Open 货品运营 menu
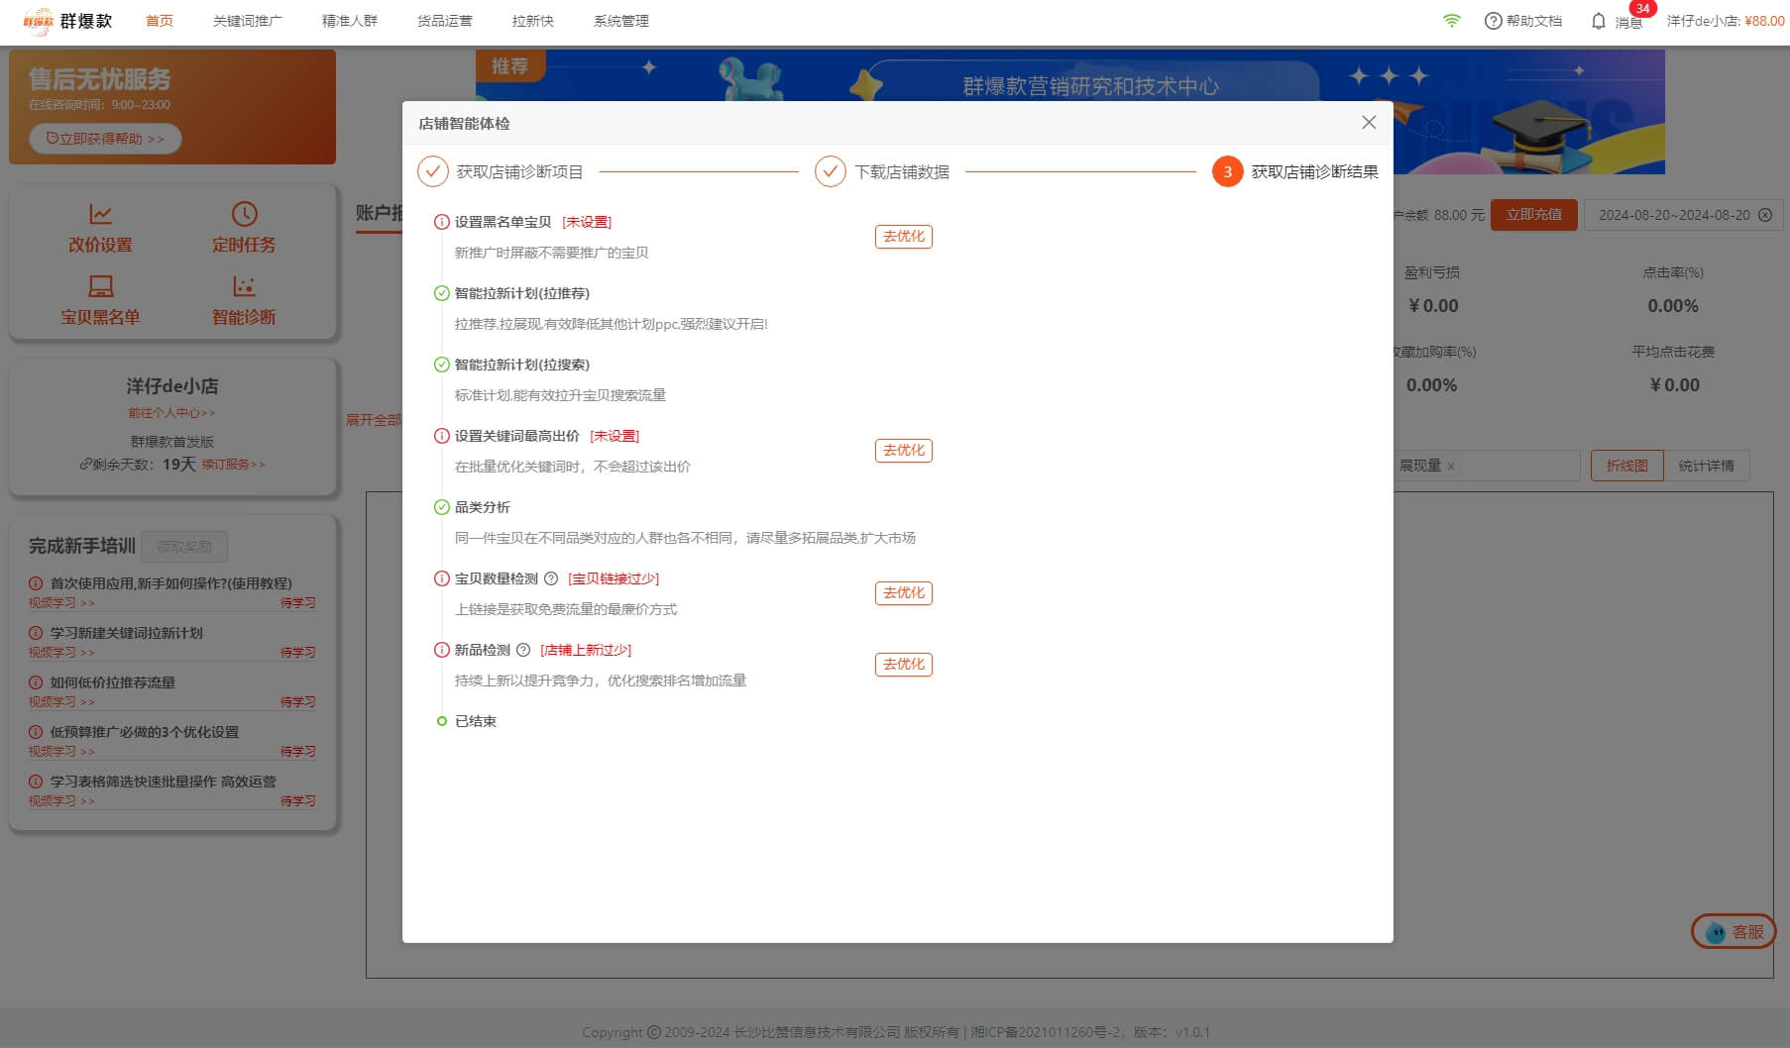Viewport: 1790px width, 1048px height. [445, 21]
